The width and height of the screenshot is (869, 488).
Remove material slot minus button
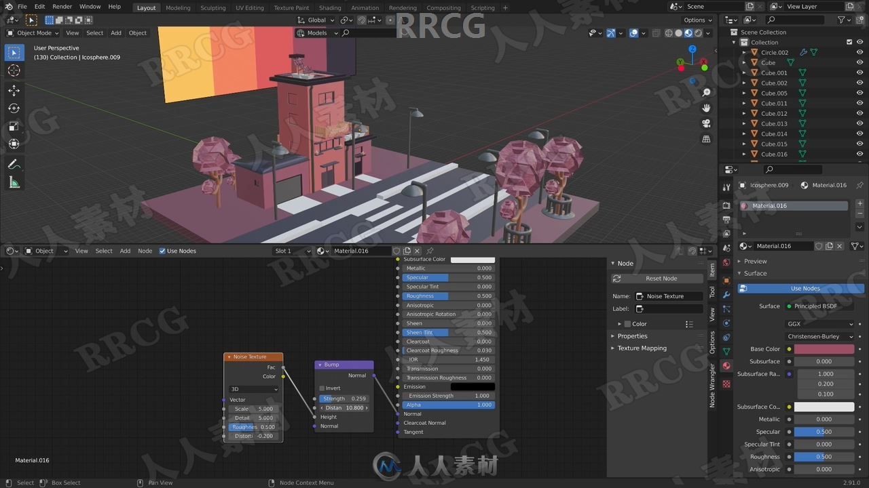pos(860,214)
